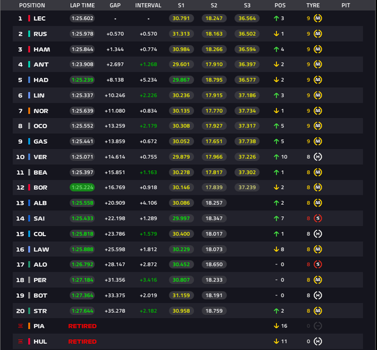This screenshot has height=350, width=377.
Task: Click SAI's green S1 time 29.997
Action: point(181,218)
